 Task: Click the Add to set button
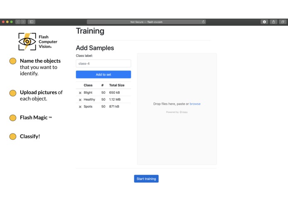tap(104, 74)
